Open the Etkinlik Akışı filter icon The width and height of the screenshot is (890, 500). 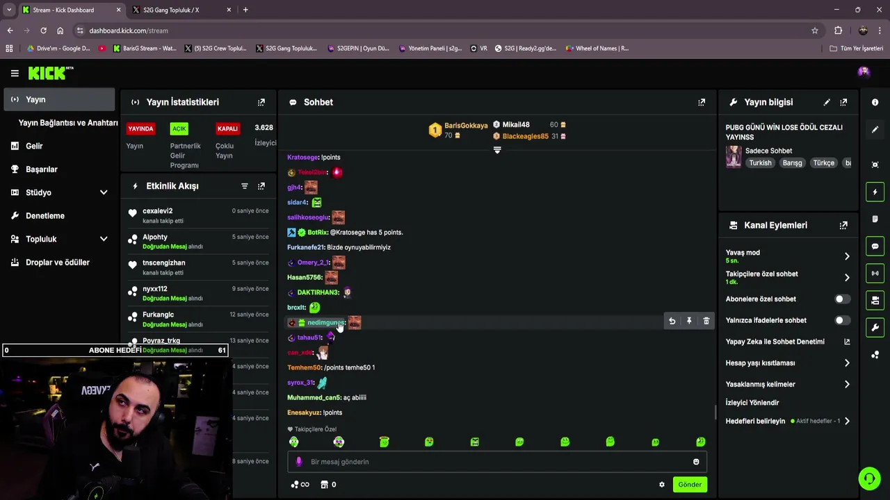click(245, 186)
